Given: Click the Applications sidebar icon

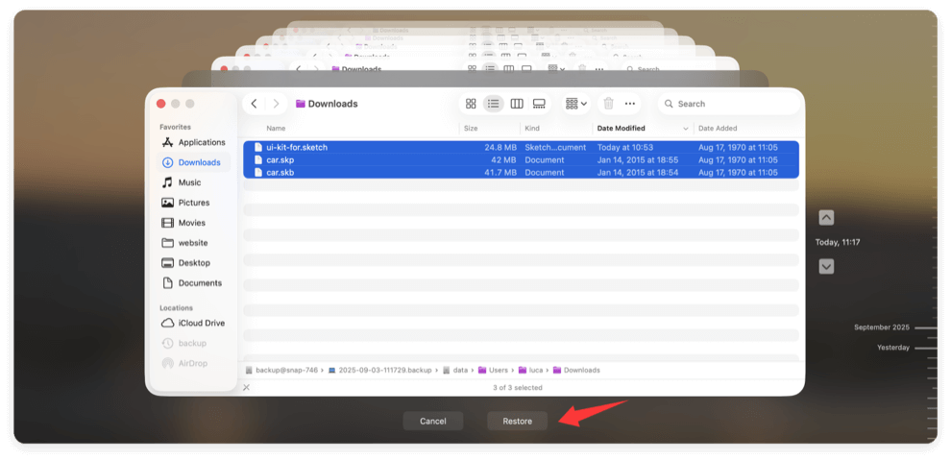Looking at the screenshot, I should [167, 142].
